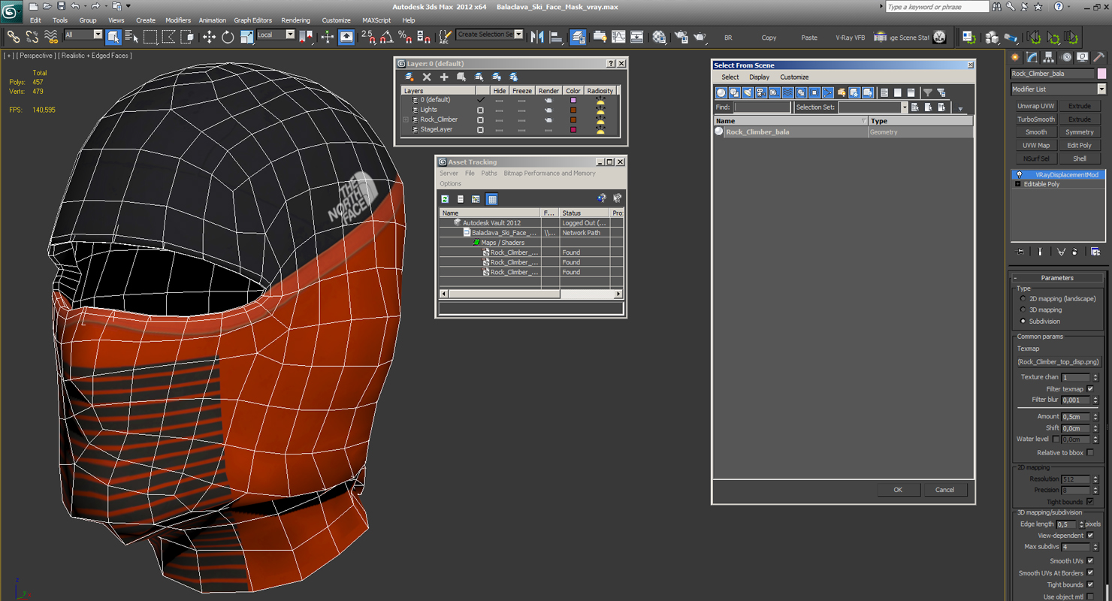Toggle the Filter texmap checkbox
Image resolution: width=1112 pixels, height=601 pixels.
click(1090, 388)
